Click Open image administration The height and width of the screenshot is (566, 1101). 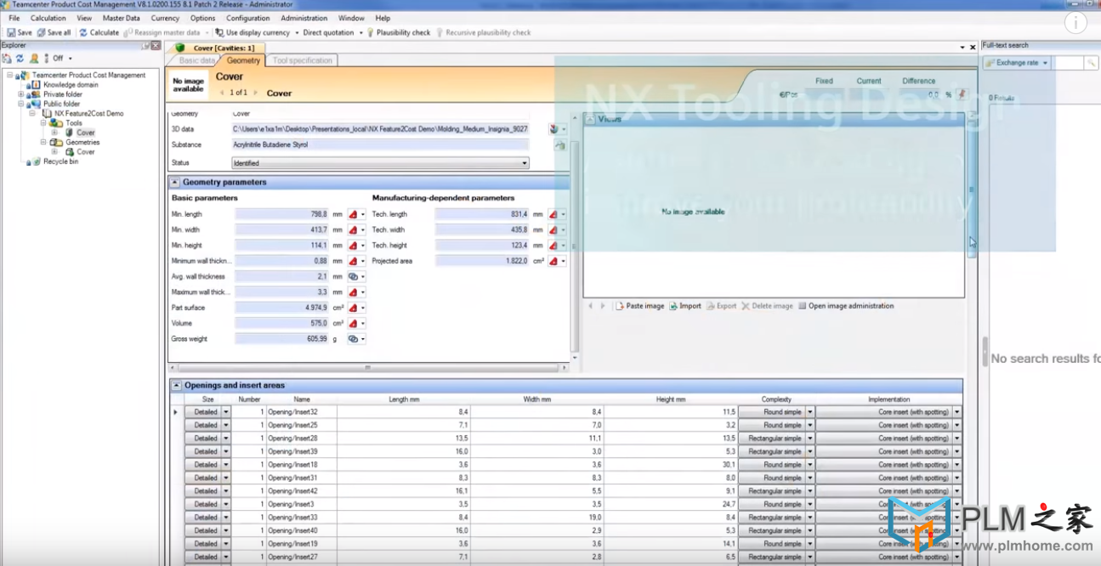(846, 306)
